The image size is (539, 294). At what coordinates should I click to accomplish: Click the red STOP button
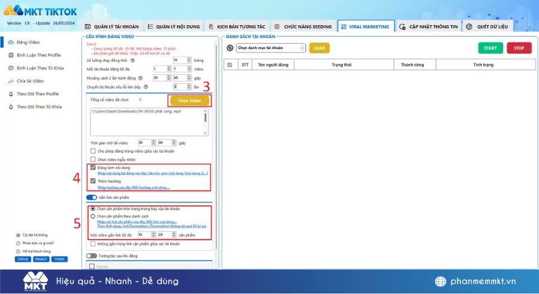pyautogui.click(x=519, y=48)
